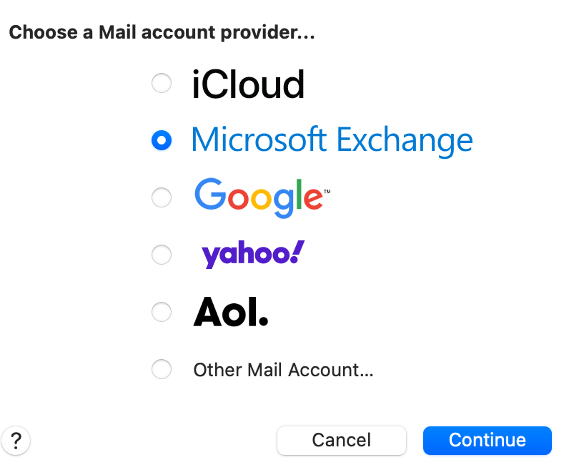Click the multicolored Google logo

[x=262, y=198]
